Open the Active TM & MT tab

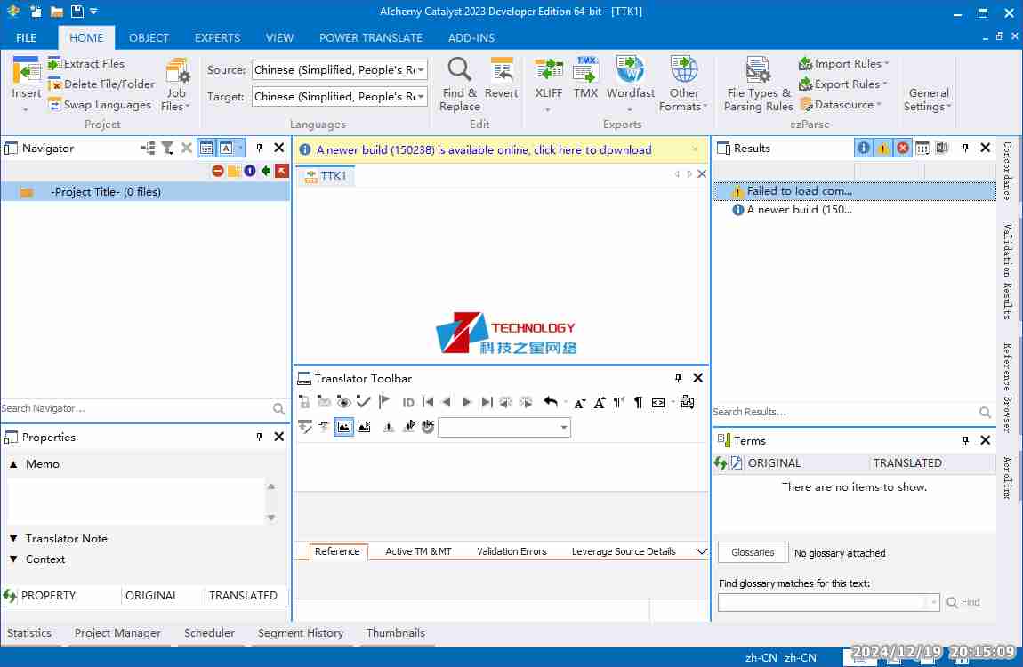tap(418, 551)
